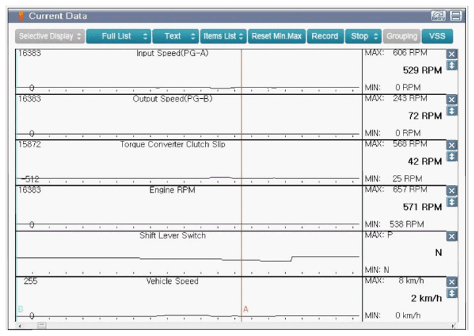Click the 42 RPM current value
Screen dimensions: 474x336
click(425, 162)
